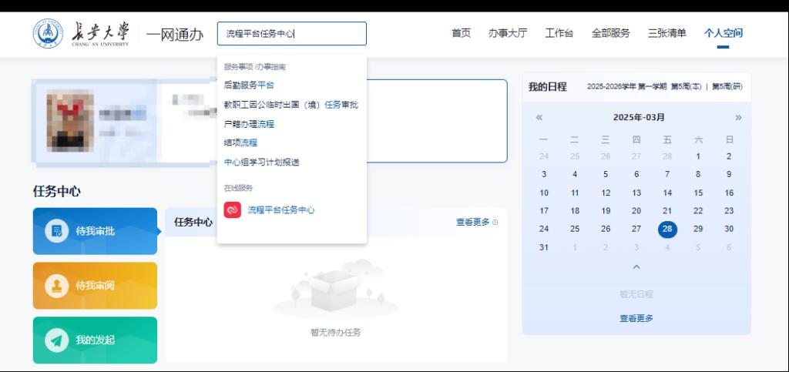789x372 pixels.
Task: Click 查看更多 under the schedule calendar
Action: (636, 318)
